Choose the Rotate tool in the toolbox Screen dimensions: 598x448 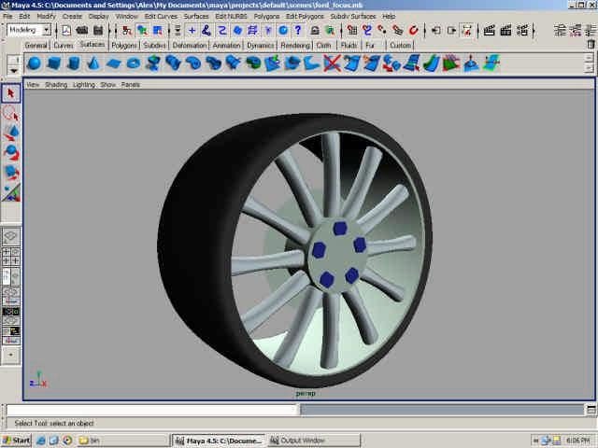(11, 152)
